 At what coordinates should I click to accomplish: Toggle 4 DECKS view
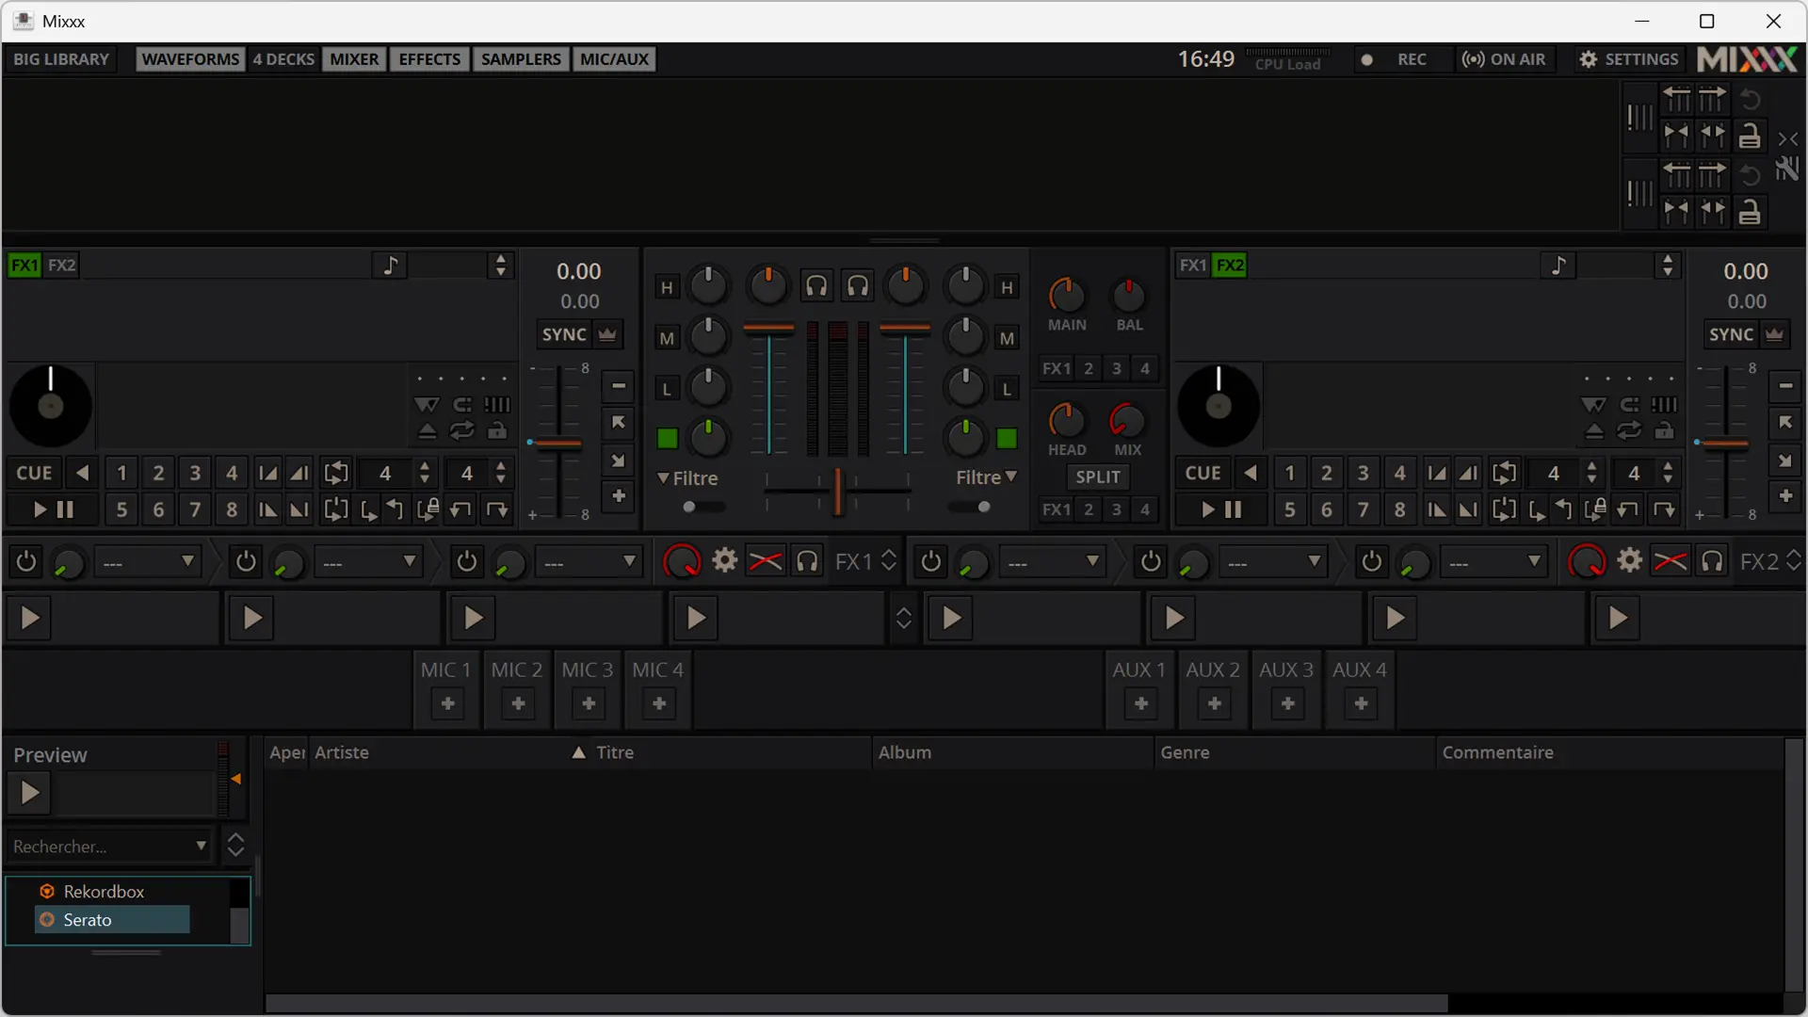(283, 59)
